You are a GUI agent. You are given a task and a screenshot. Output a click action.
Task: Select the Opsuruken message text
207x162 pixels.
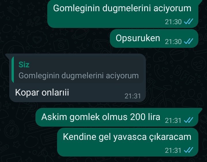[x=138, y=38]
